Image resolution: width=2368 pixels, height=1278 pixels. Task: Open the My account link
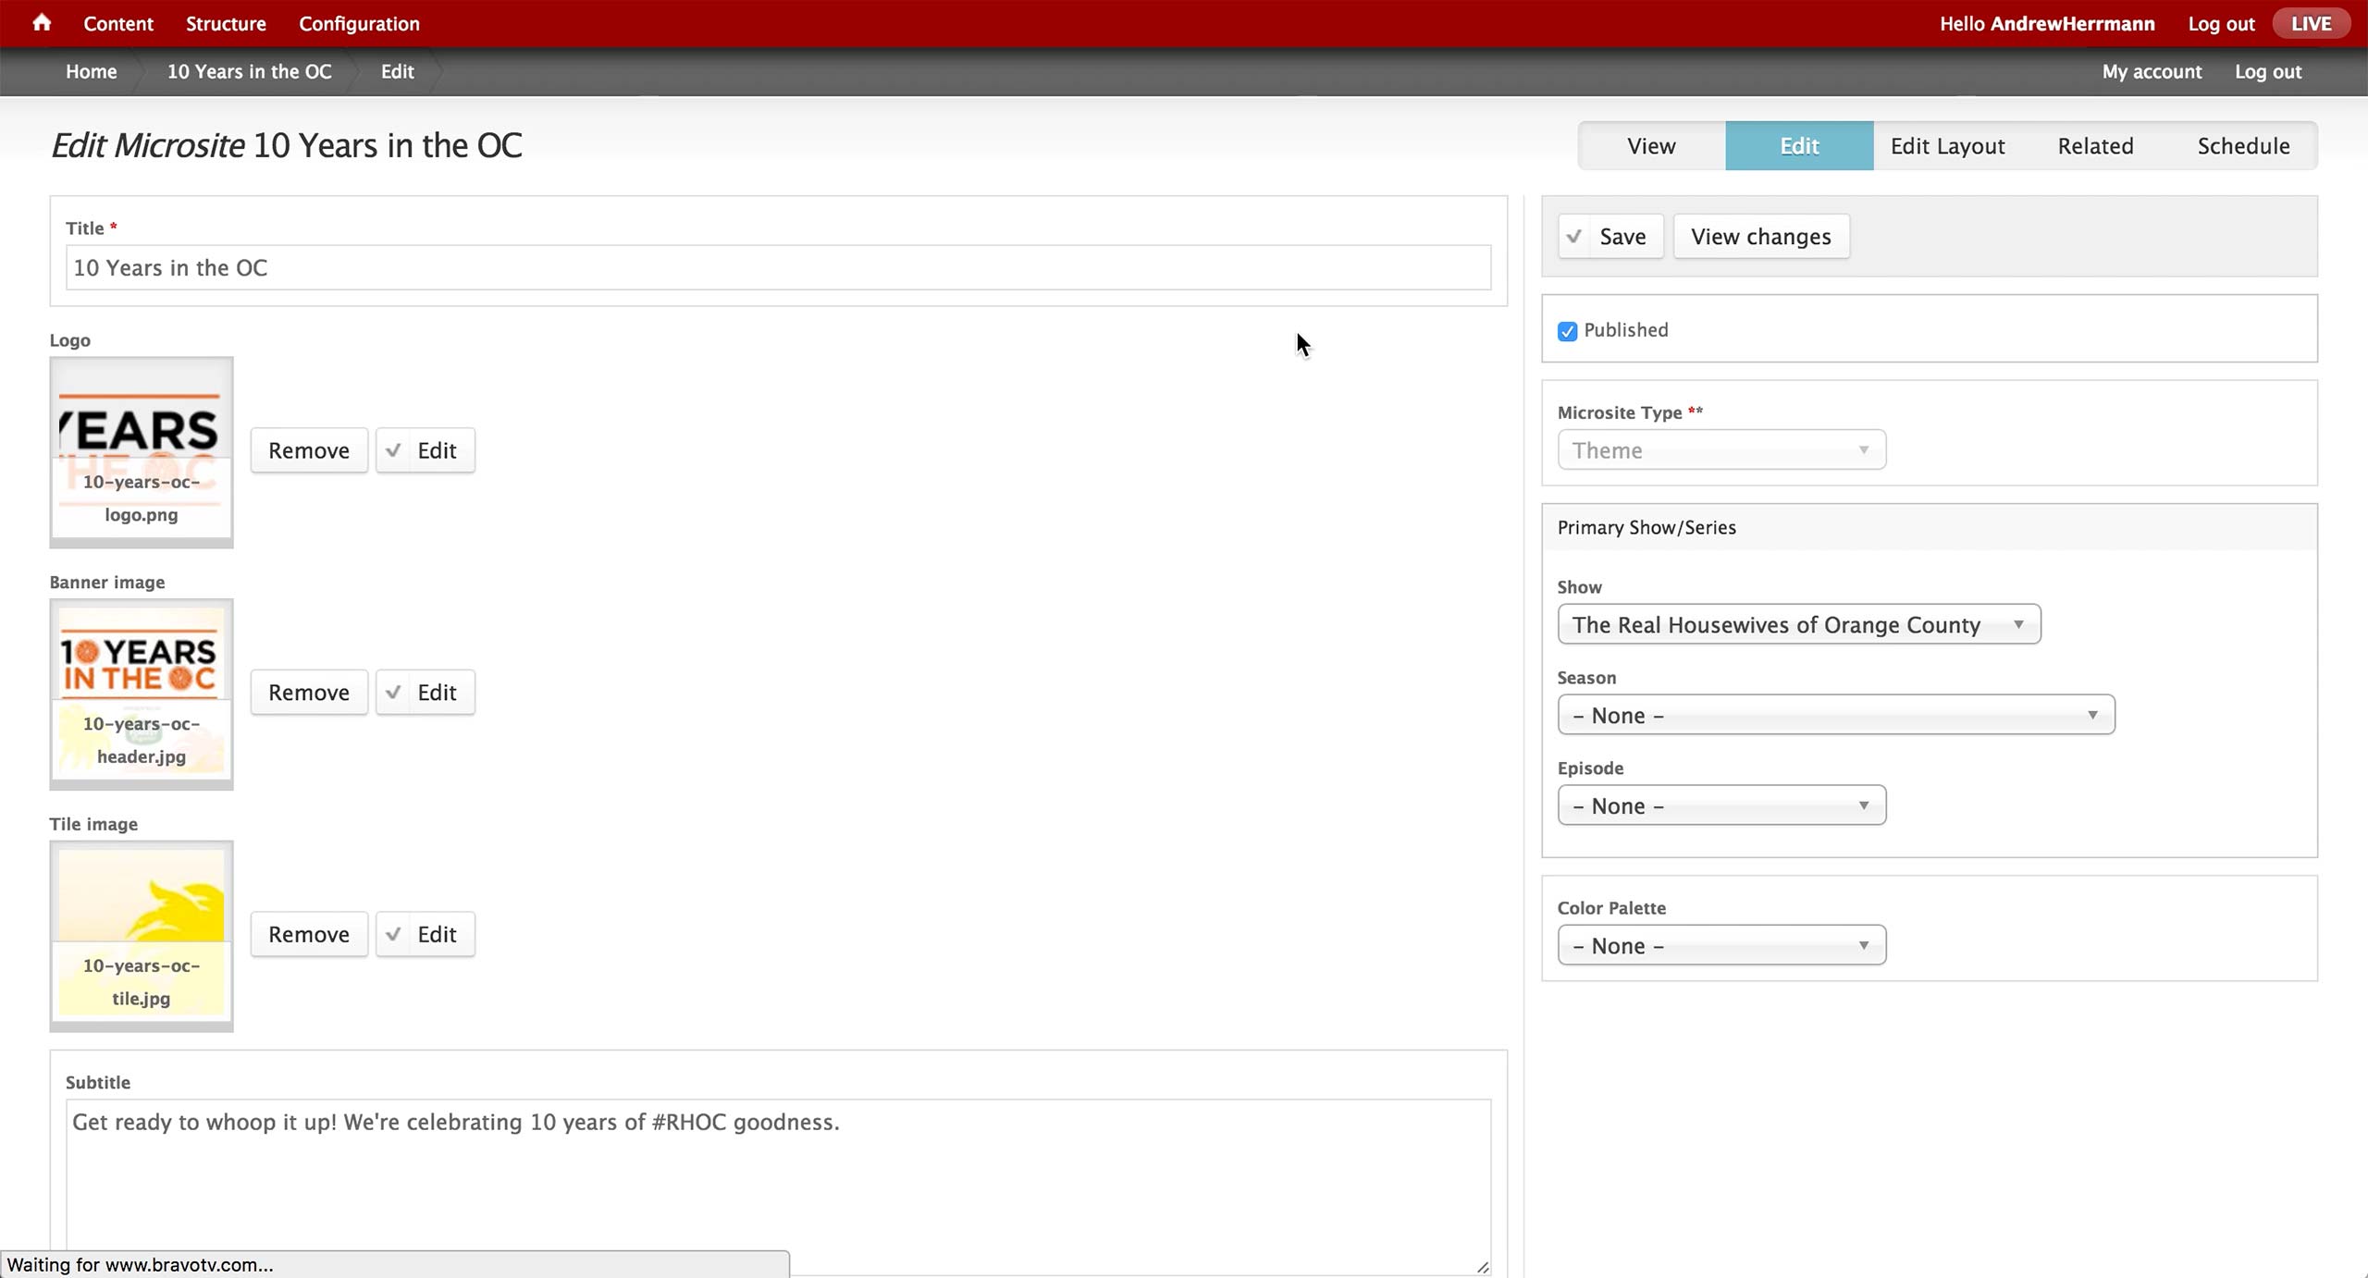click(x=2151, y=72)
